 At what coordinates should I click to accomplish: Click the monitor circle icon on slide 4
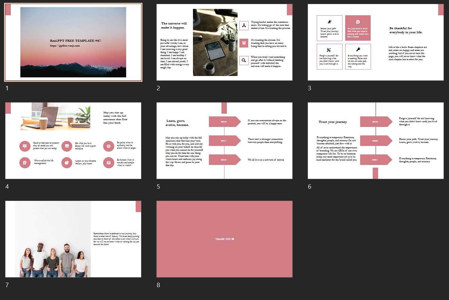tap(67, 146)
